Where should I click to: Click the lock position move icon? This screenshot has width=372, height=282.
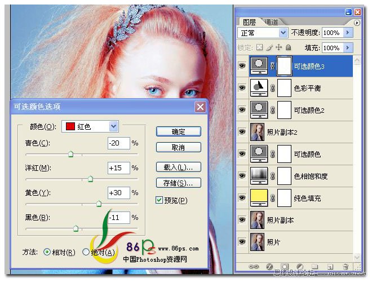coord(279,47)
